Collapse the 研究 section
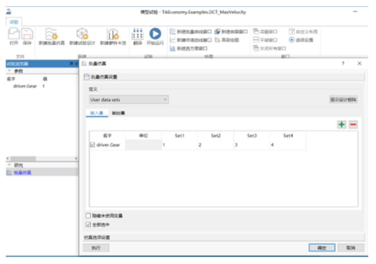 (x=9, y=165)
